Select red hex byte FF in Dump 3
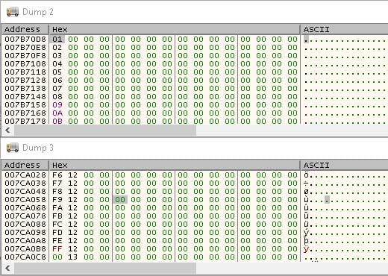The width and height of the screenshot is (388, 276). 57,249
